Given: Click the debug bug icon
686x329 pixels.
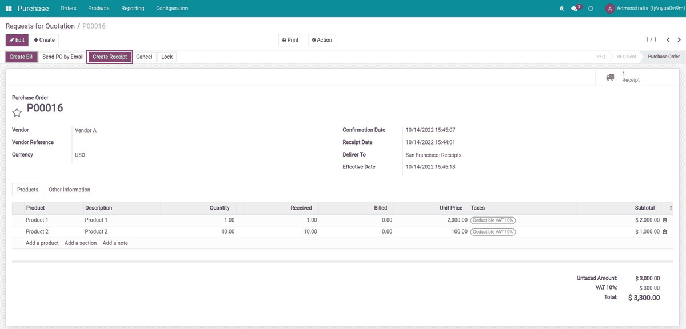Looking at the screenshot, I should [x=561, y=9].
